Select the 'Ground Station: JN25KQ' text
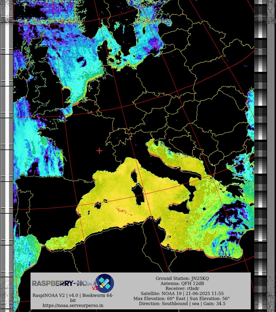Viewport: 276px width, 312px height. click(x=182, y=278)
